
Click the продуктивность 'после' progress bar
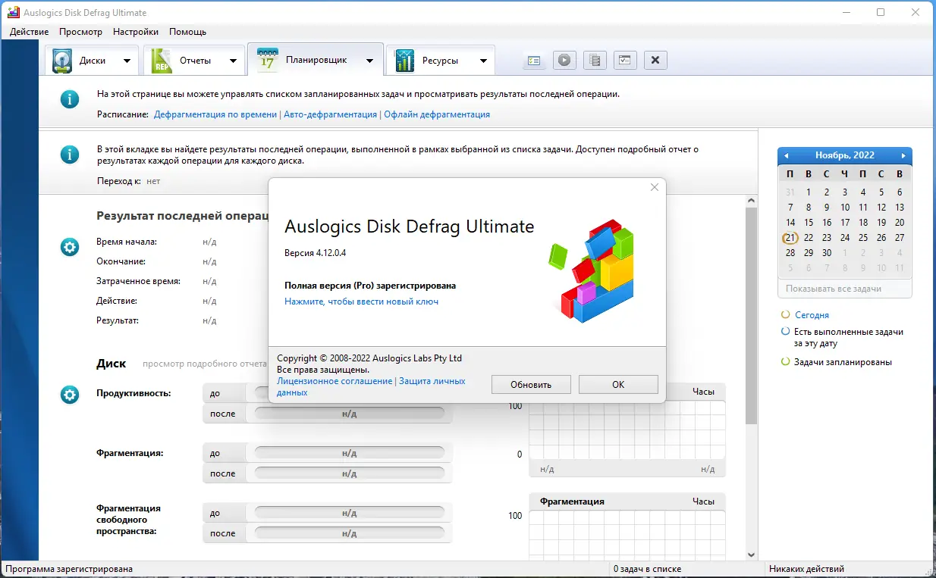(x=349, y=413)
